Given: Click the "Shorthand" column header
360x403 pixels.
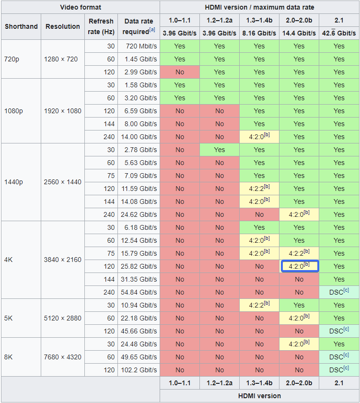Looking at the screenshot, I should click(x=21, y=26).
